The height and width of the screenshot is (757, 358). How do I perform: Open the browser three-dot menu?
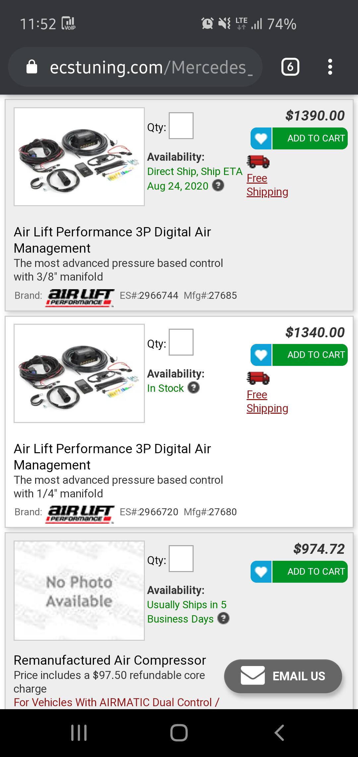click(x=330, y=67)
